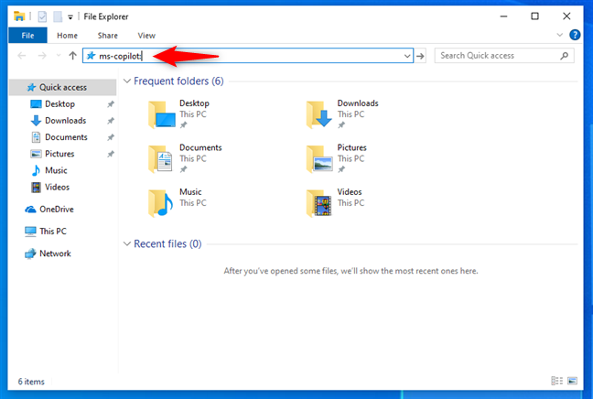Maximize the File Explorer window

tap(534, 16)
